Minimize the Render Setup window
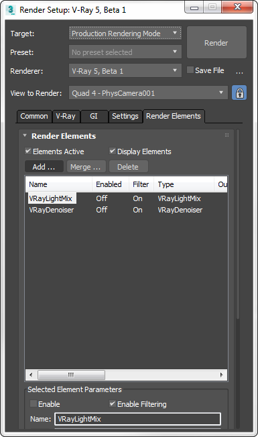 tap(194, 7)
